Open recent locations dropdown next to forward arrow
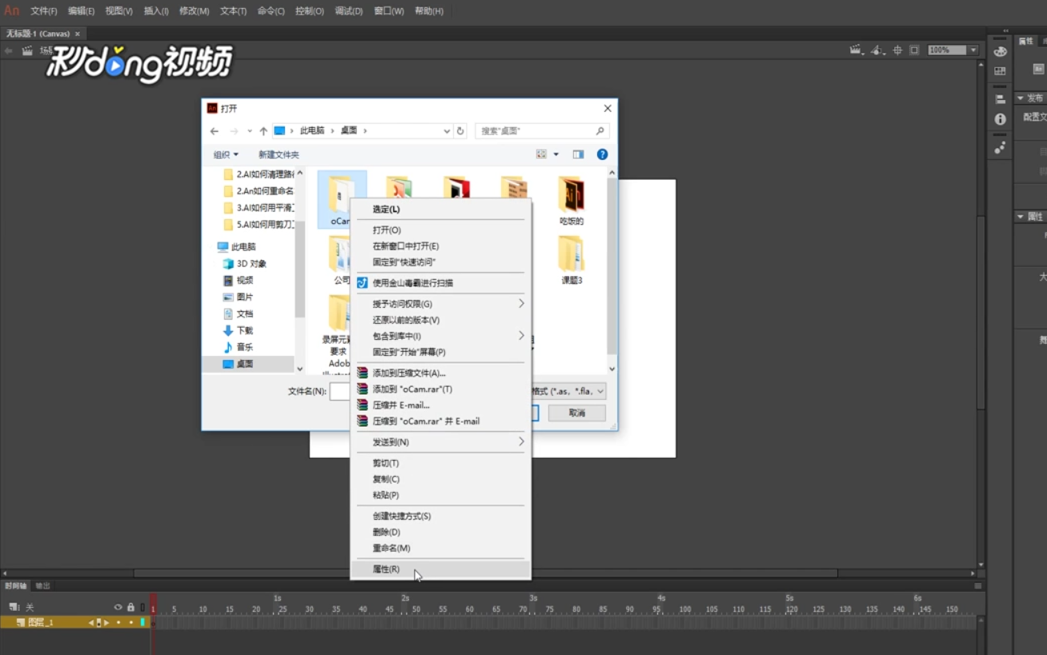Image resolution: width=1047 pixels, height=655 pixels. click(x=250, y=131)
